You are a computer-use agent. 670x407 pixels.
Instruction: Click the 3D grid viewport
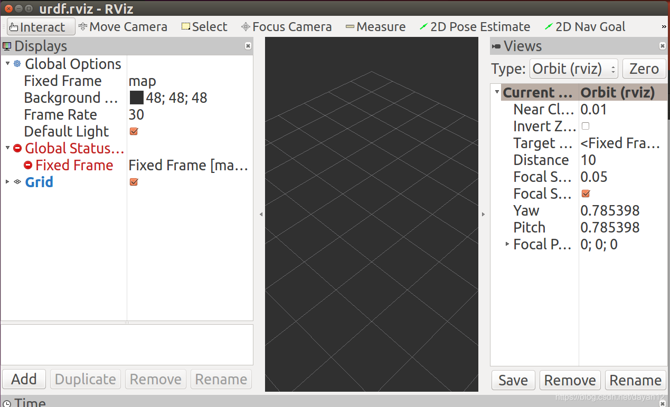coord(372,215)
